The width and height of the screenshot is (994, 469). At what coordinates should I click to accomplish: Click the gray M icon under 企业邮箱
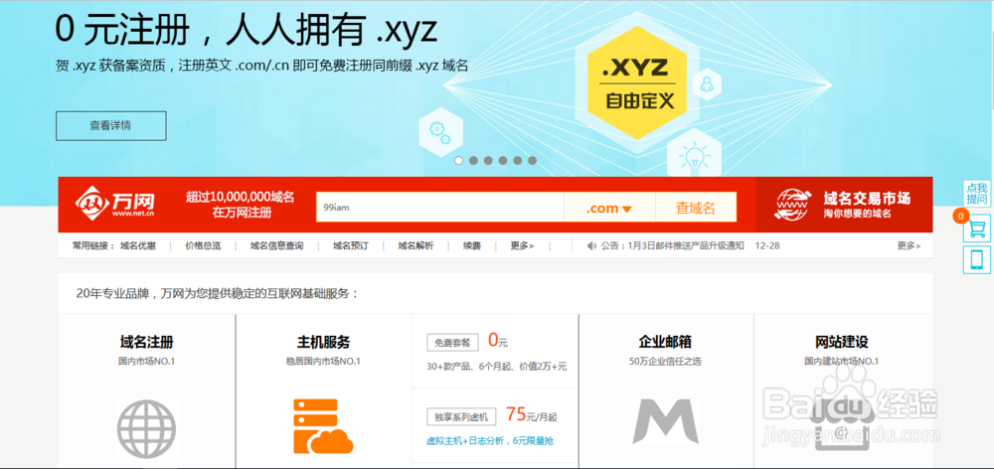coord(665,421)
